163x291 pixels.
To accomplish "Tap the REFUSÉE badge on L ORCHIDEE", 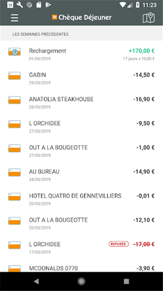I will tap(119, 244).
